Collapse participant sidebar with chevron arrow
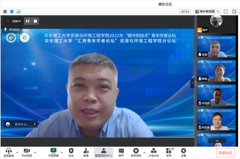The height and width of the screenshot is (159, 240). (192, 83)
